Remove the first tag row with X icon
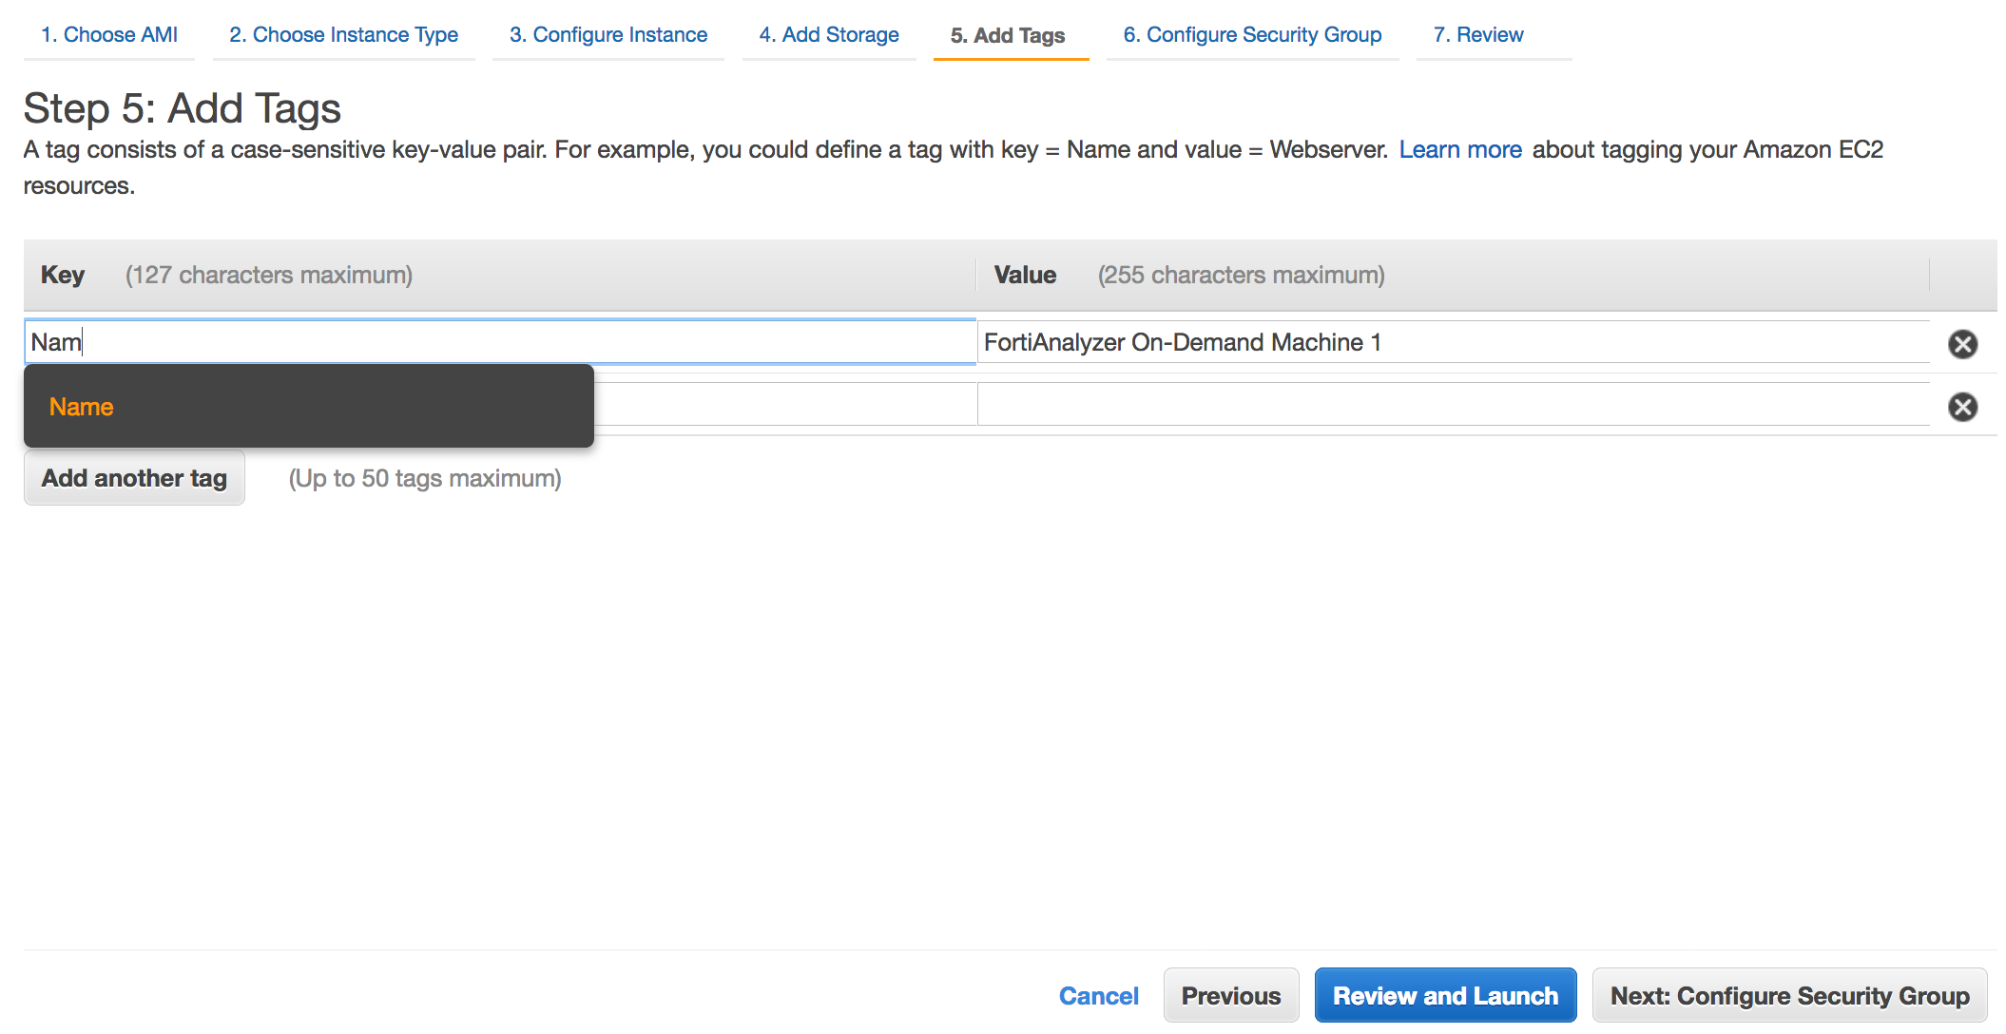2006x1034 pixels. coord(1962,344)
